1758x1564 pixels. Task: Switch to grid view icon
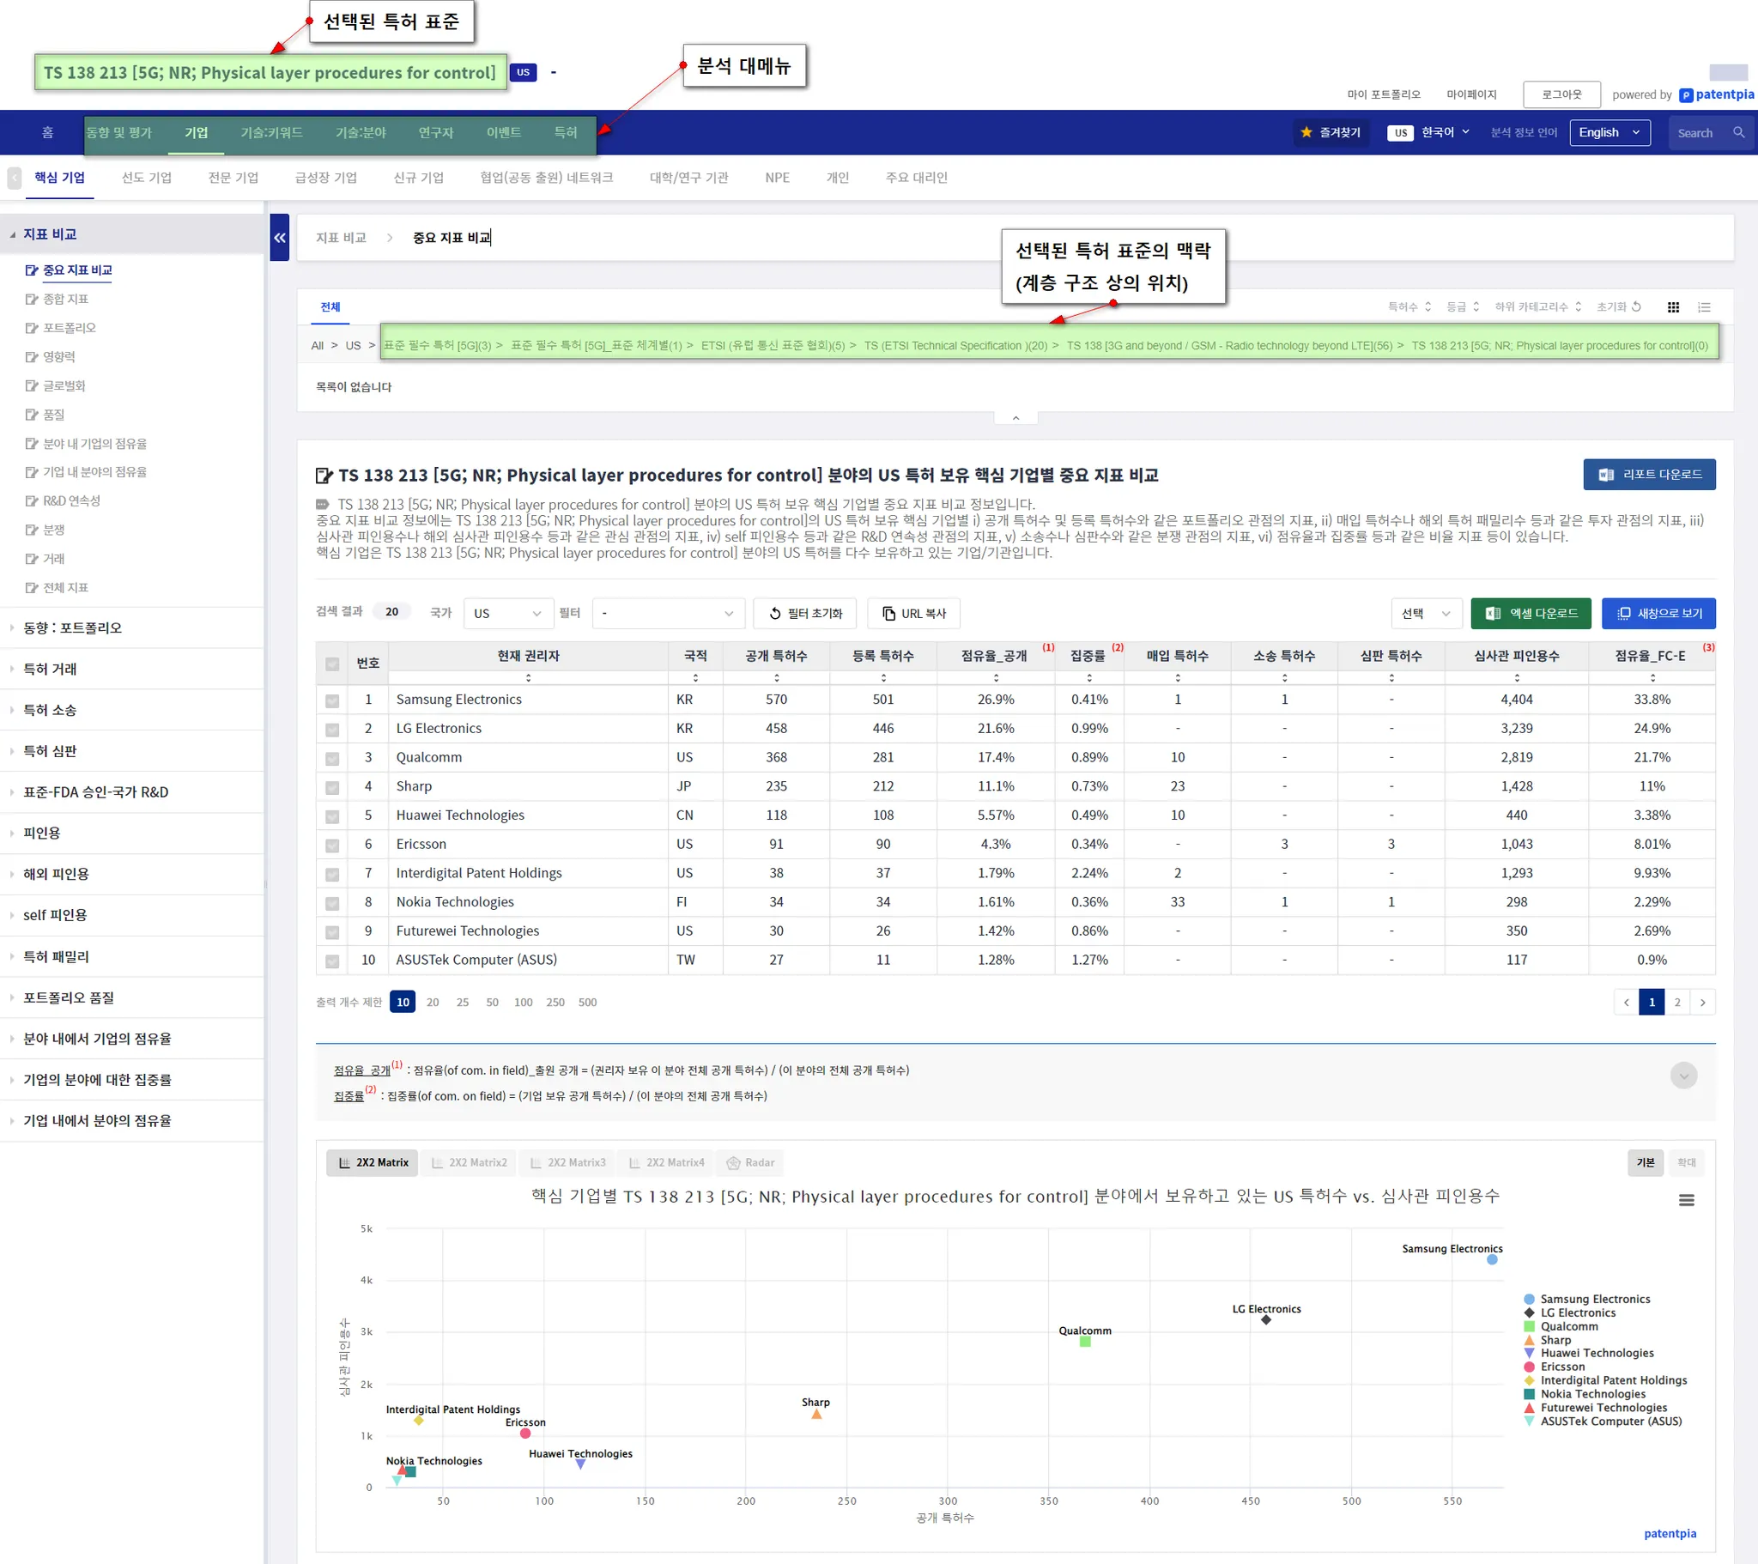pyautogui.click(x=1673, y=307)
